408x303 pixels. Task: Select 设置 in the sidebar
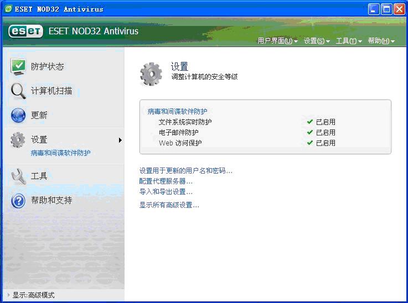[x=39, y=140]
